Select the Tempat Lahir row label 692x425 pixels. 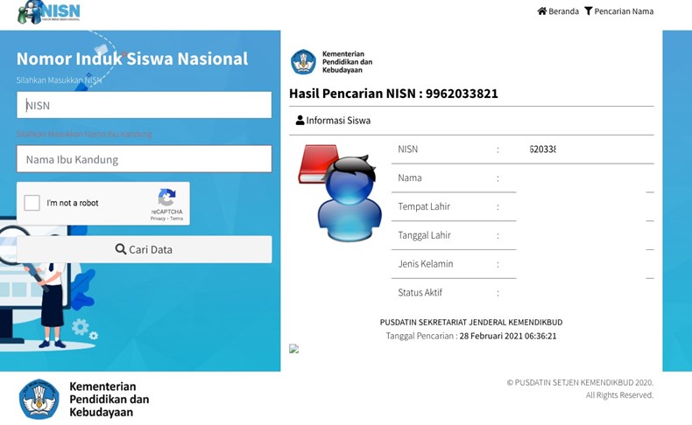tap(424, 206)
